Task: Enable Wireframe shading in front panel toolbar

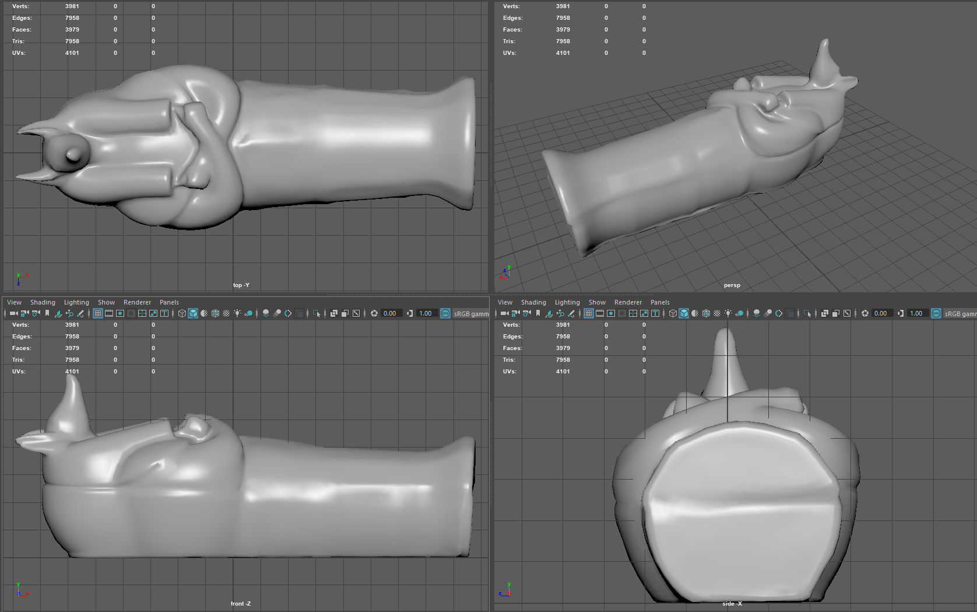Action: [182, 313]
